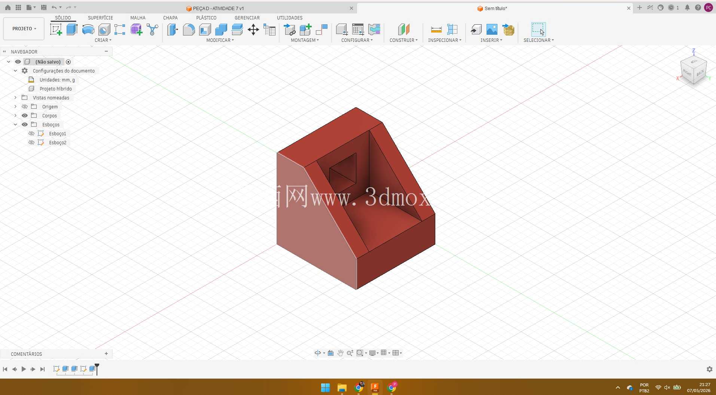The height and width of the screenshot is (395, 716).
Task: Switch to the SUPERFÍCIE tab
Action: coord(100,18)
